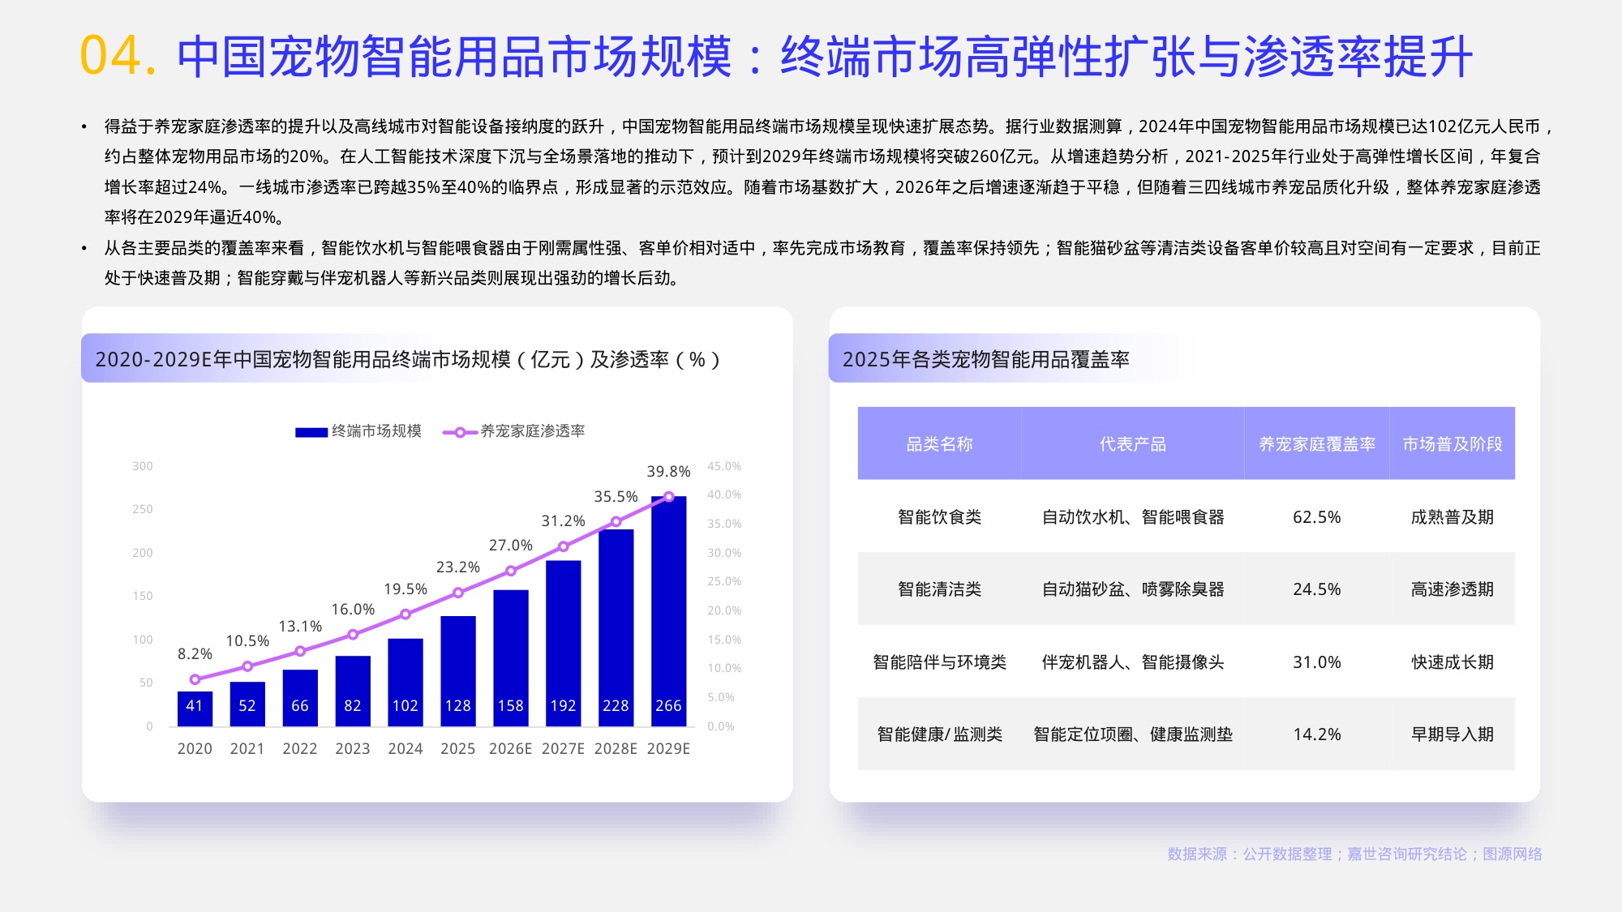Viewport: 1622px width, 912px height.
Task: Select the 2020 bar labeled 41
Action: 195,709
